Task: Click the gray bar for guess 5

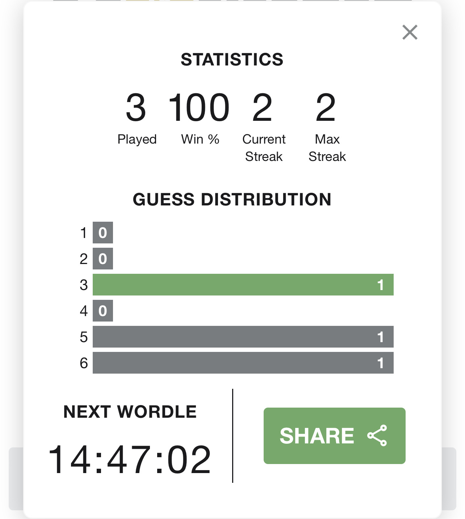Action: 243,337
